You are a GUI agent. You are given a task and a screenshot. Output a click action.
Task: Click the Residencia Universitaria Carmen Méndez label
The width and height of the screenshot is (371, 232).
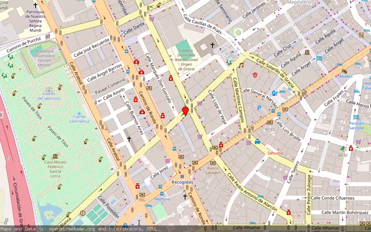point(44,58)
